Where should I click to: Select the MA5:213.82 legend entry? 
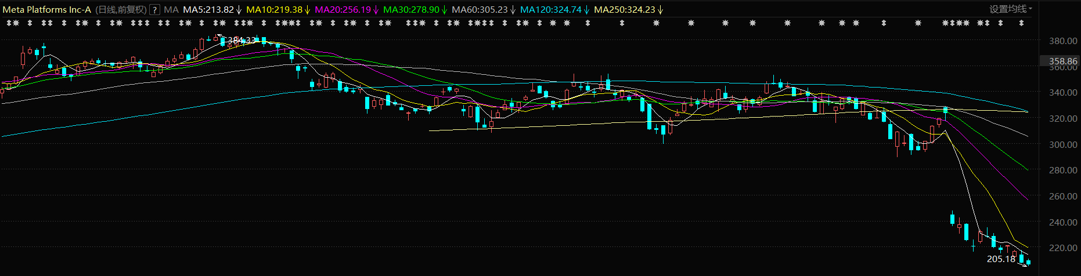click(x=212, y=9)
